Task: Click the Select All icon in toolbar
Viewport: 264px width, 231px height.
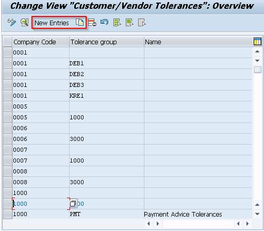Action: [117, 23]
